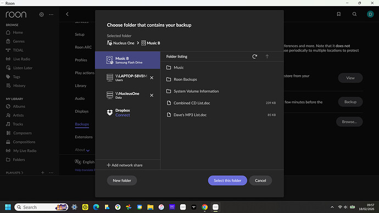This screenshot has width=379, height=213.
Task: Go back with the left chevron arrow
Action: [x=67, y=14]
